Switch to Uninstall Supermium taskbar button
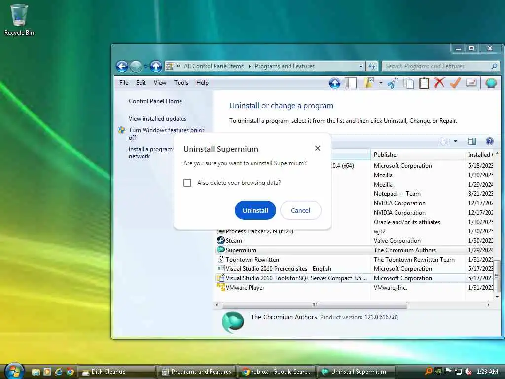Viewport: 505px width, 379px height. [357, 372]
